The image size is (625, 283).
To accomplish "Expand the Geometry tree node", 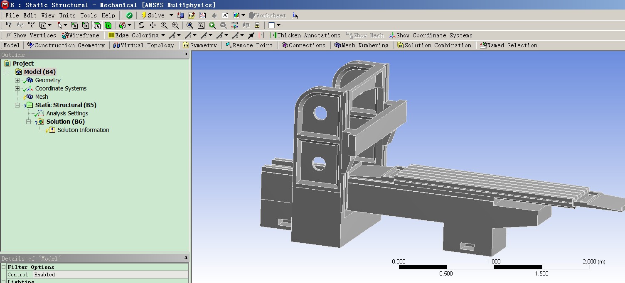I will tap(17, 80).
